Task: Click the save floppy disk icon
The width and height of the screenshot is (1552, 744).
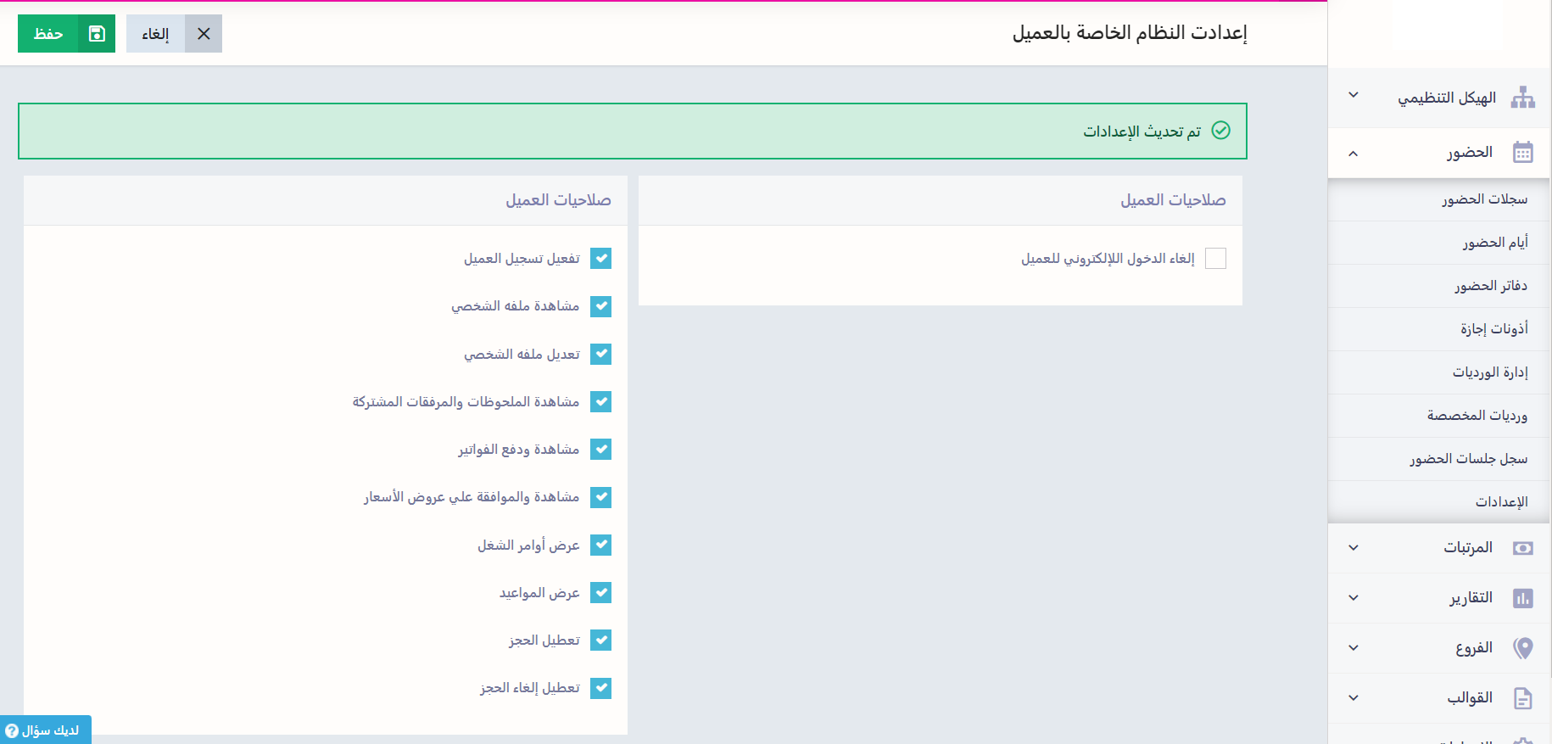Action: [97, 34]
